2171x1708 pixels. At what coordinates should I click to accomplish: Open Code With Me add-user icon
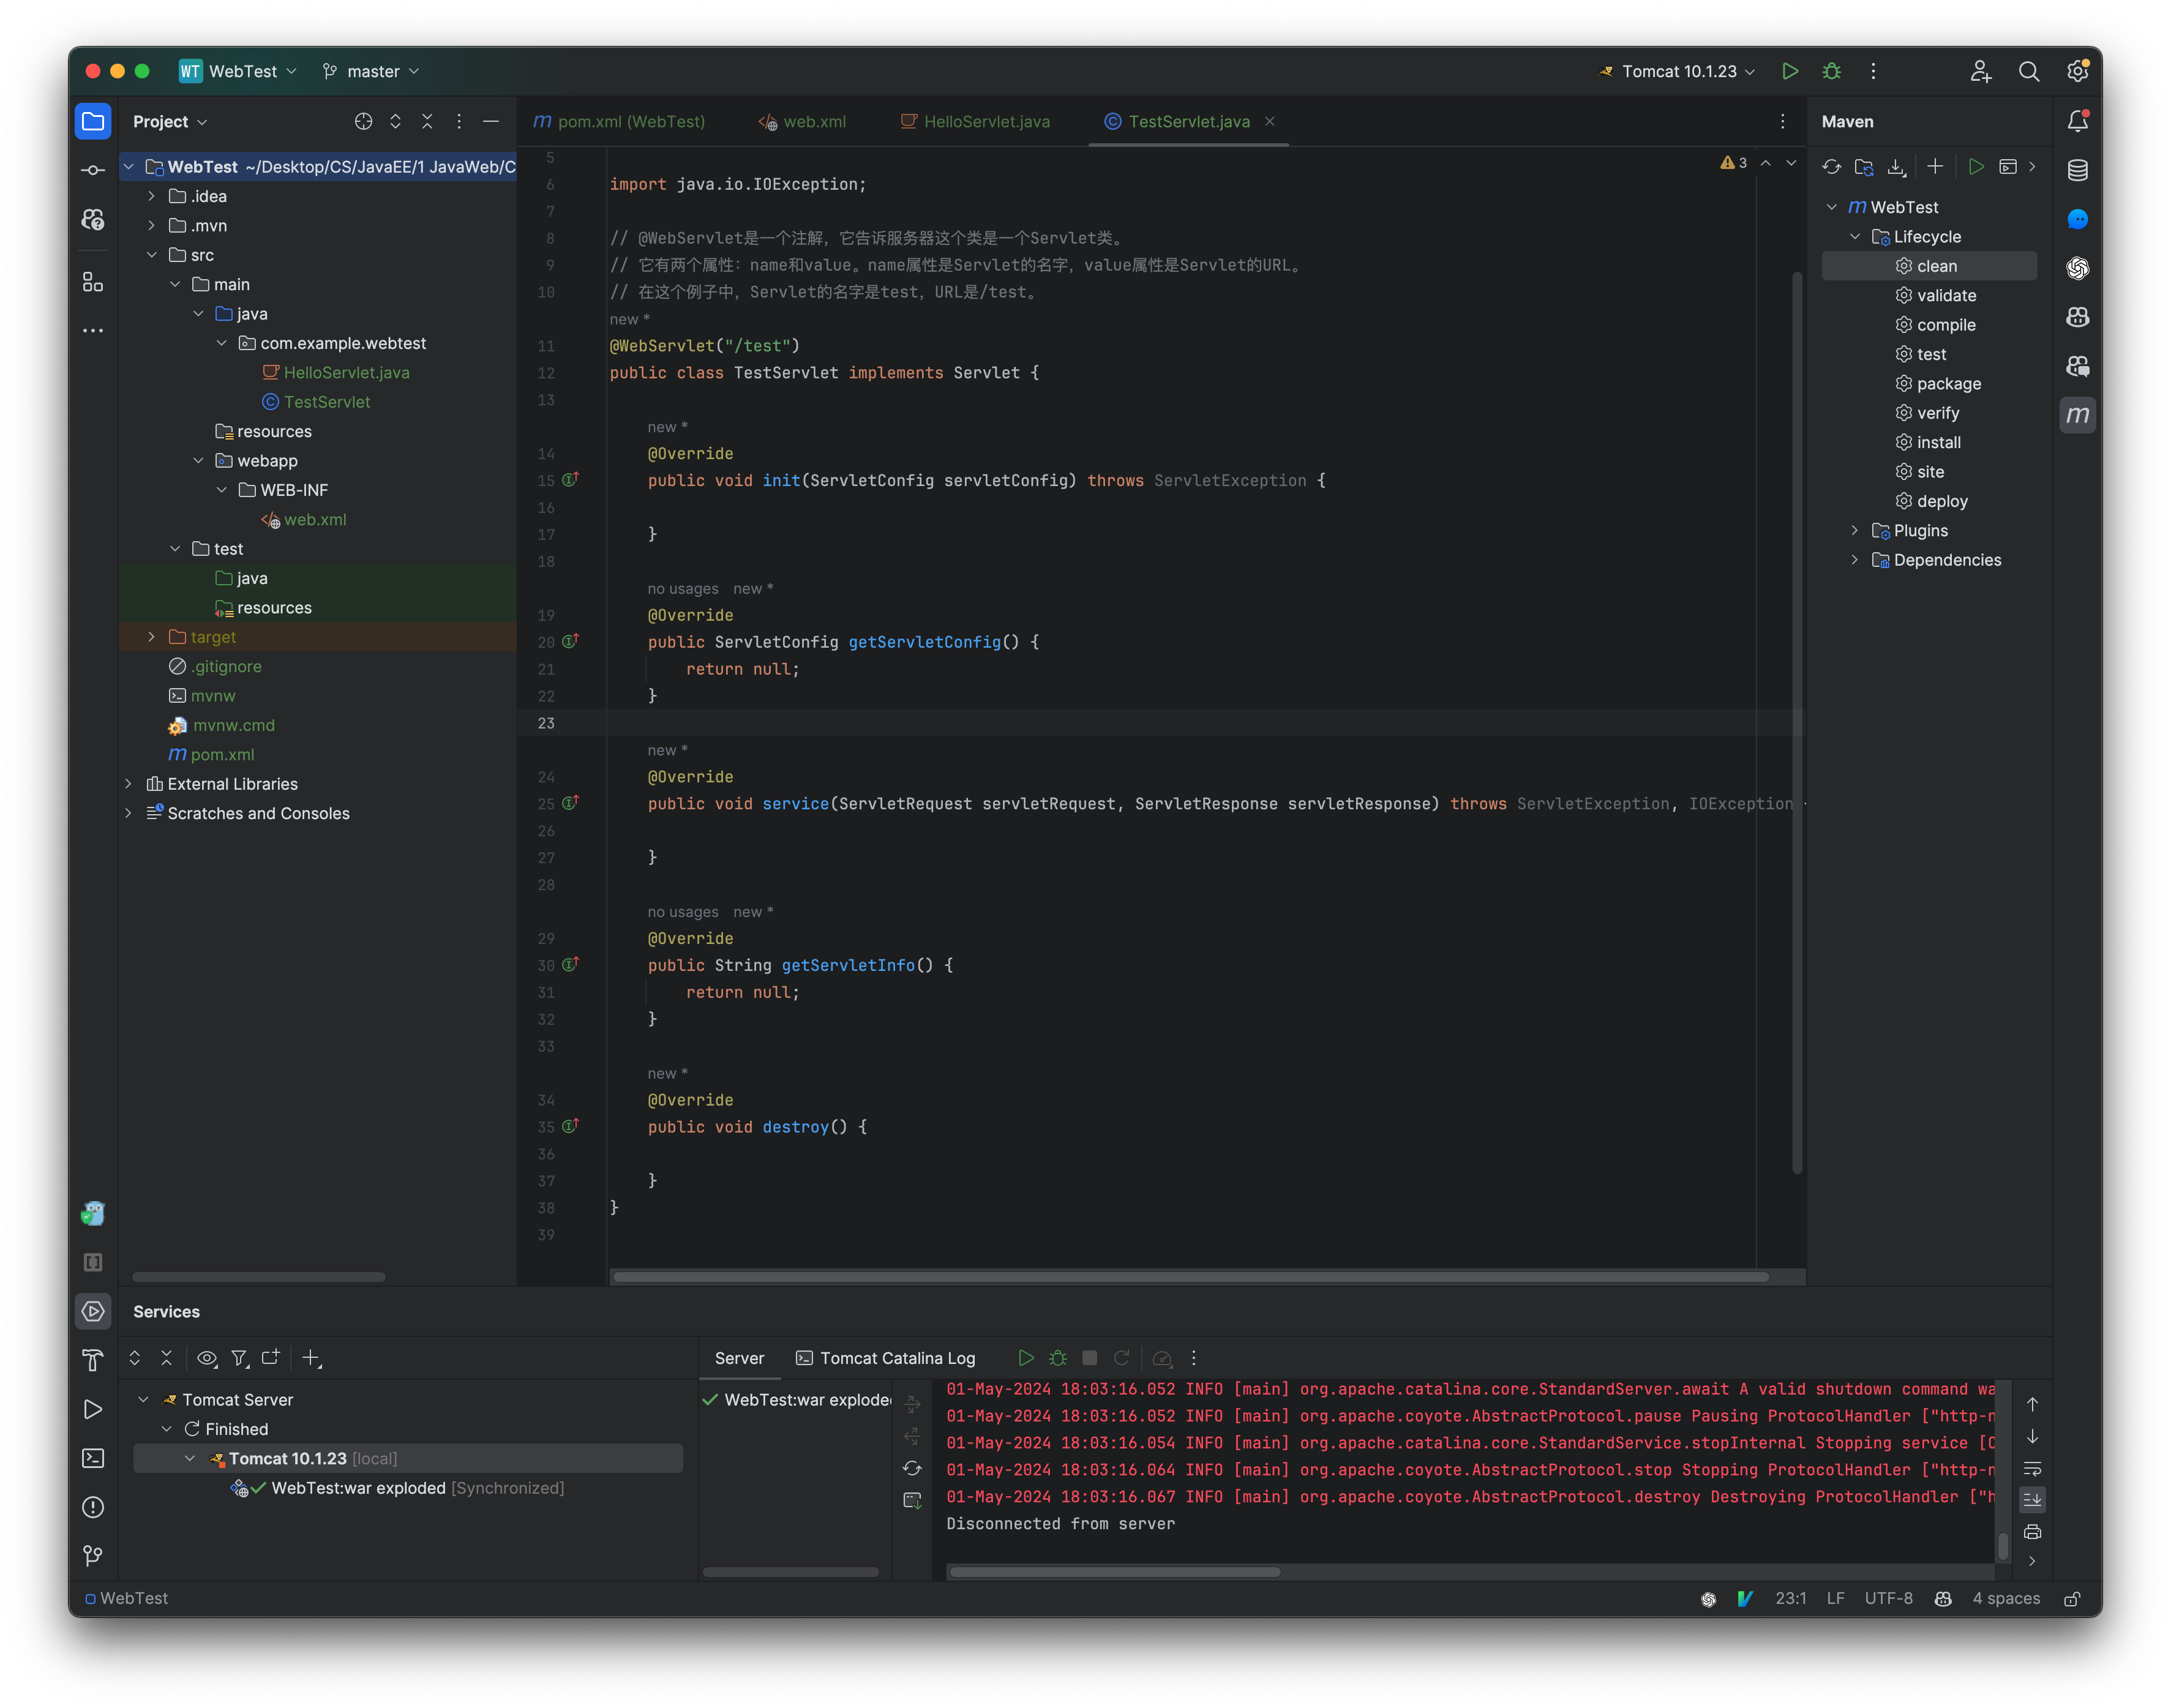[x=1981, y=71]
